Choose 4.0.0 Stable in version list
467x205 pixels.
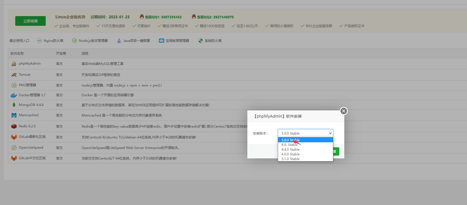point(306,154)
